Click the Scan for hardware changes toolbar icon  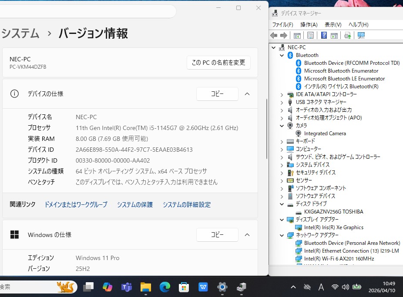click(361, 36)
